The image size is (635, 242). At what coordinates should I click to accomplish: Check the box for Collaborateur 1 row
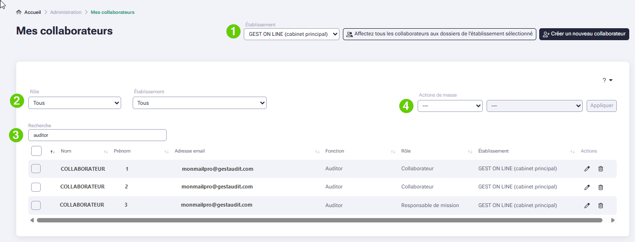(x=36, y=169)
